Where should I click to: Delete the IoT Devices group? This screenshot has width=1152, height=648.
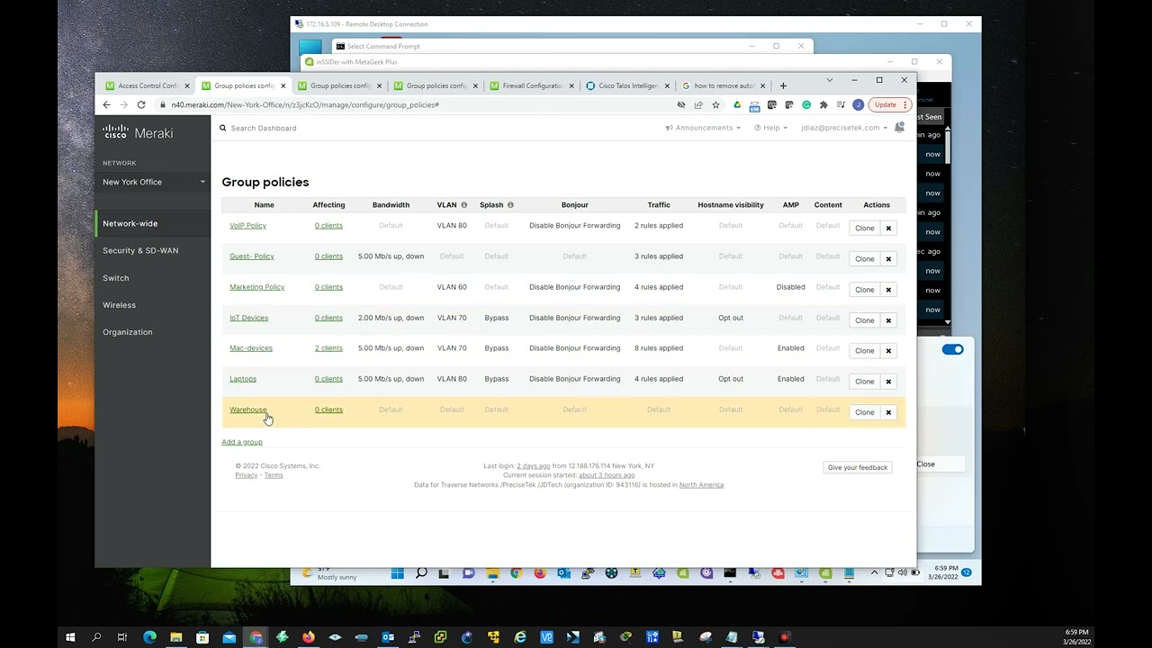pos(888,320)
